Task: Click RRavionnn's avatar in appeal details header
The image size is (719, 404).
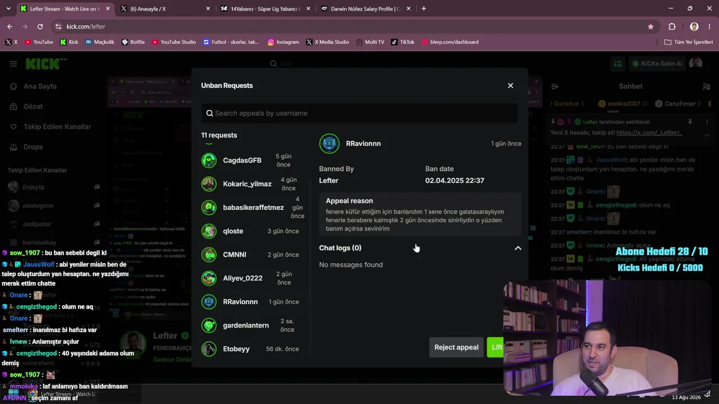Action: (x=329, y=144)
